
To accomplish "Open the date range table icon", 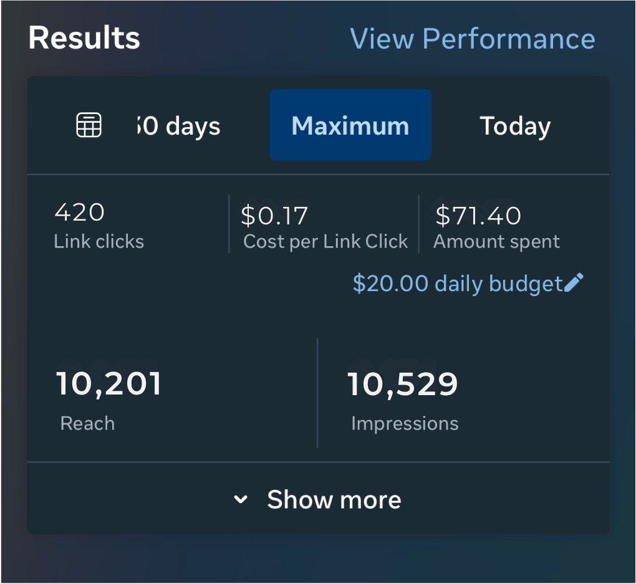I will [x=89, y=126].
